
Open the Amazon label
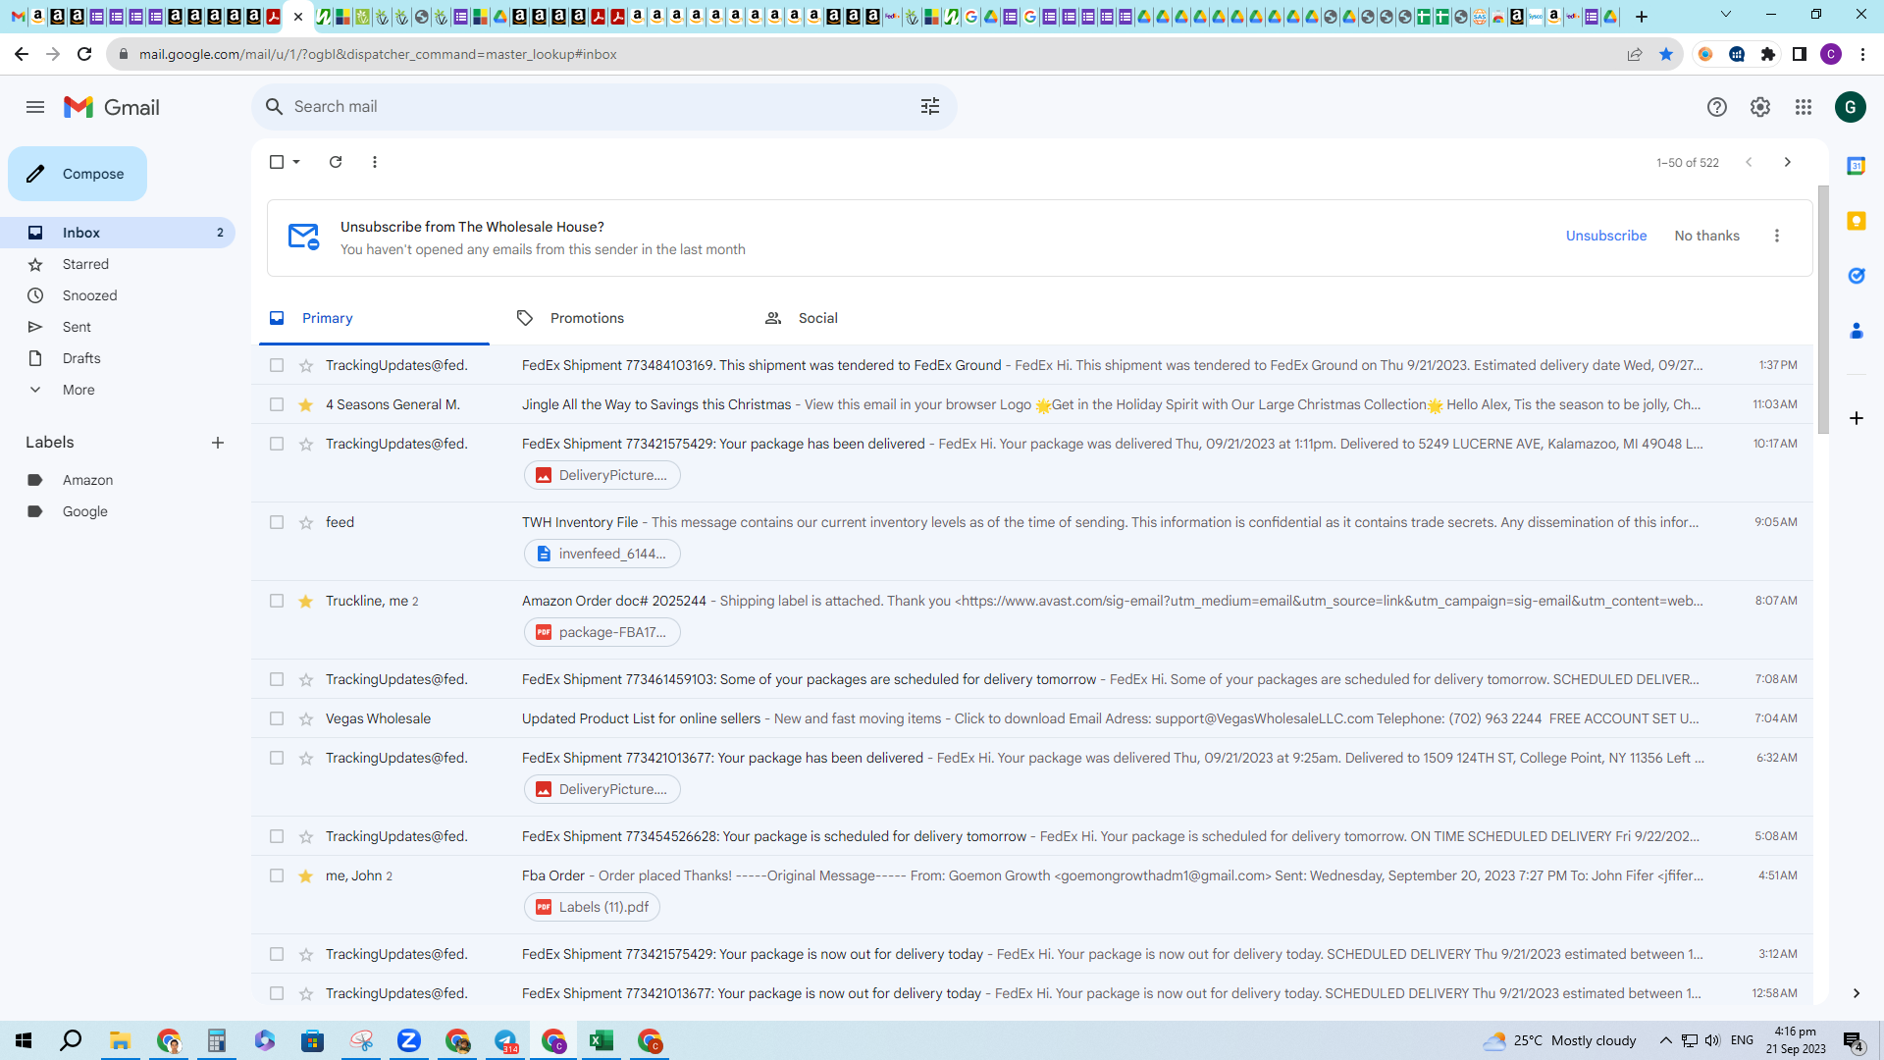click(x=118, y=480)
